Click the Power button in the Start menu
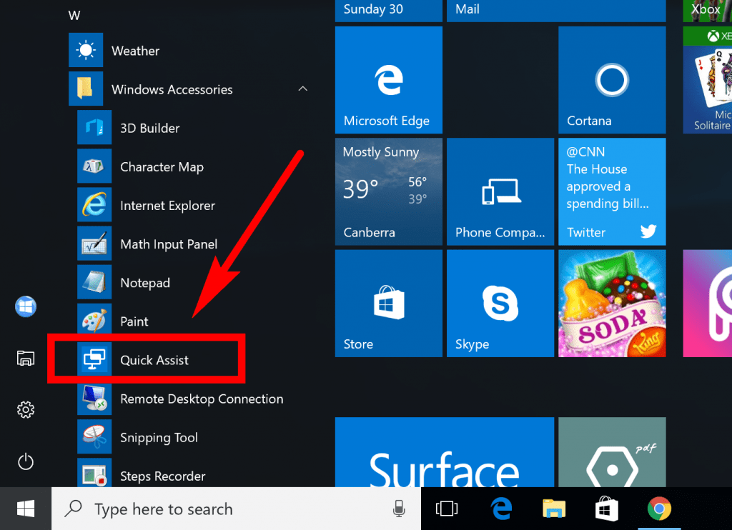The height and width of the screenshot is (530, 732). [26, 461]
